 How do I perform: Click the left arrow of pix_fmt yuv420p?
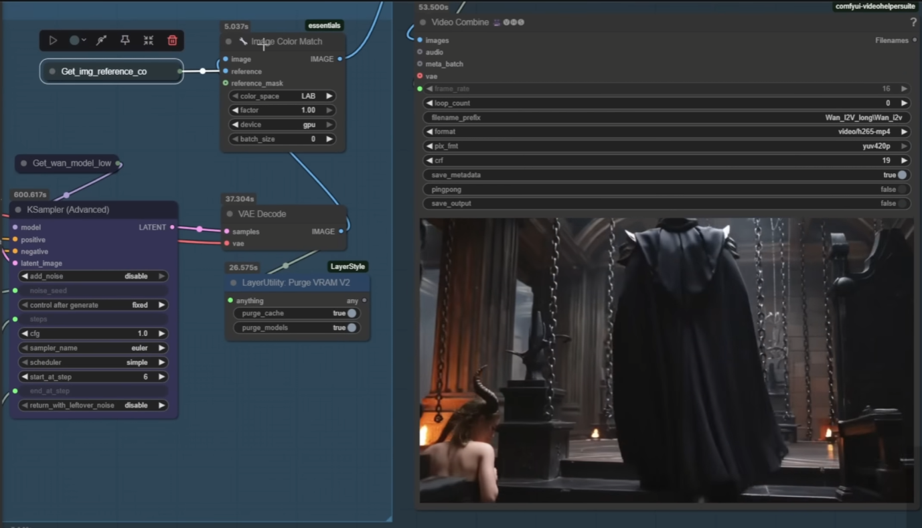[429, 146]
